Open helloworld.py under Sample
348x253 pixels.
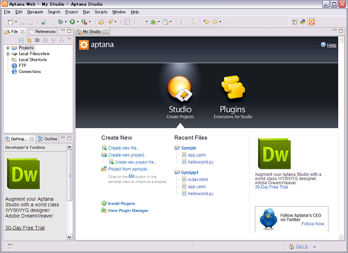pyautogui.click(x=200, y=162)
